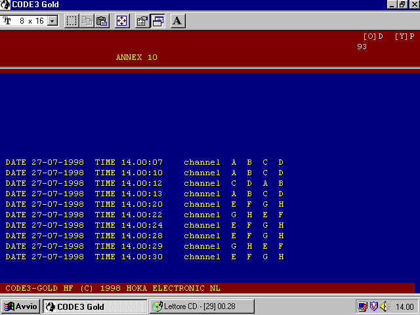
Task: Click the speaker volume tray icon
Action: tap(385, 306)
